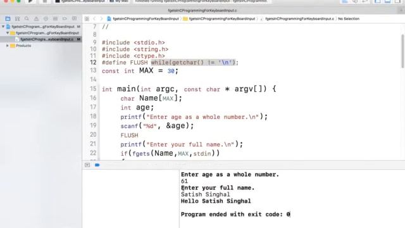
Task: Toggle the Debug area visibility
Action: click(387, 1)
